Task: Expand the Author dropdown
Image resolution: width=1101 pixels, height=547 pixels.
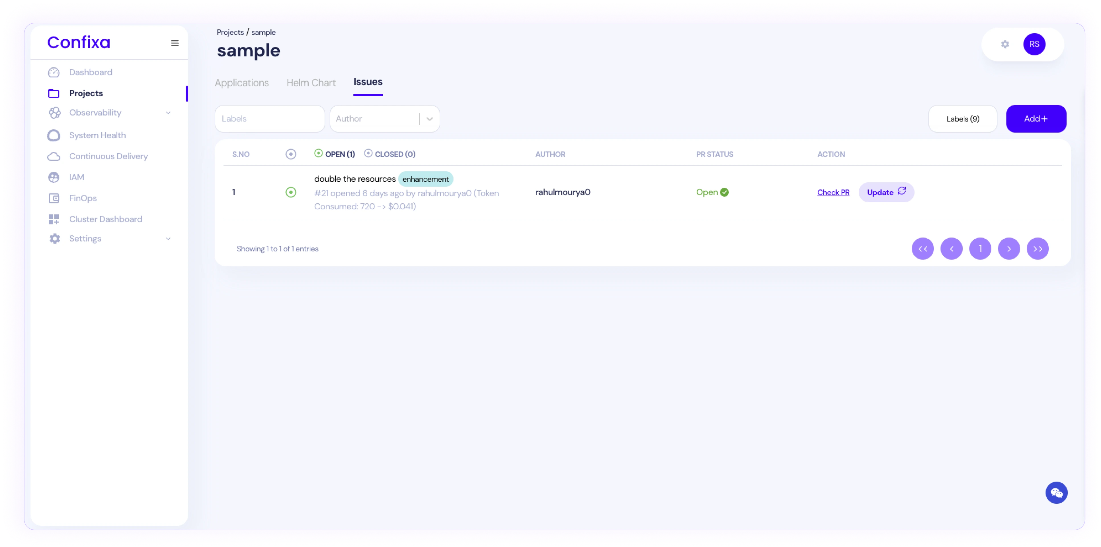Action: click(430, 119)
